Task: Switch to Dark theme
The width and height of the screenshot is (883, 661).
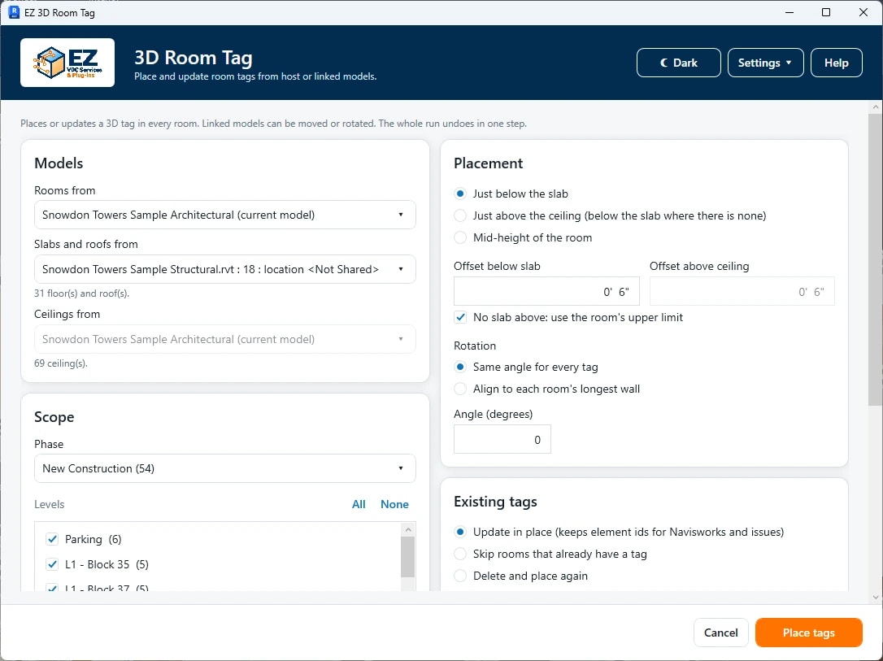Action: point(679,63)
